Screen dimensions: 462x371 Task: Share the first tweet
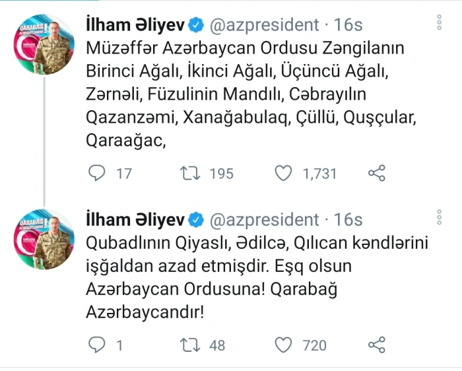click(x=376, y=173)
